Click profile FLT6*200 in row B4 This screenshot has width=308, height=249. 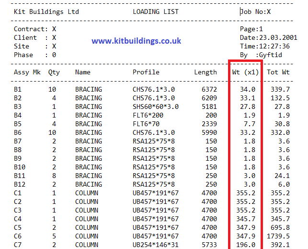pyautogui.click(x=148, y=115)
